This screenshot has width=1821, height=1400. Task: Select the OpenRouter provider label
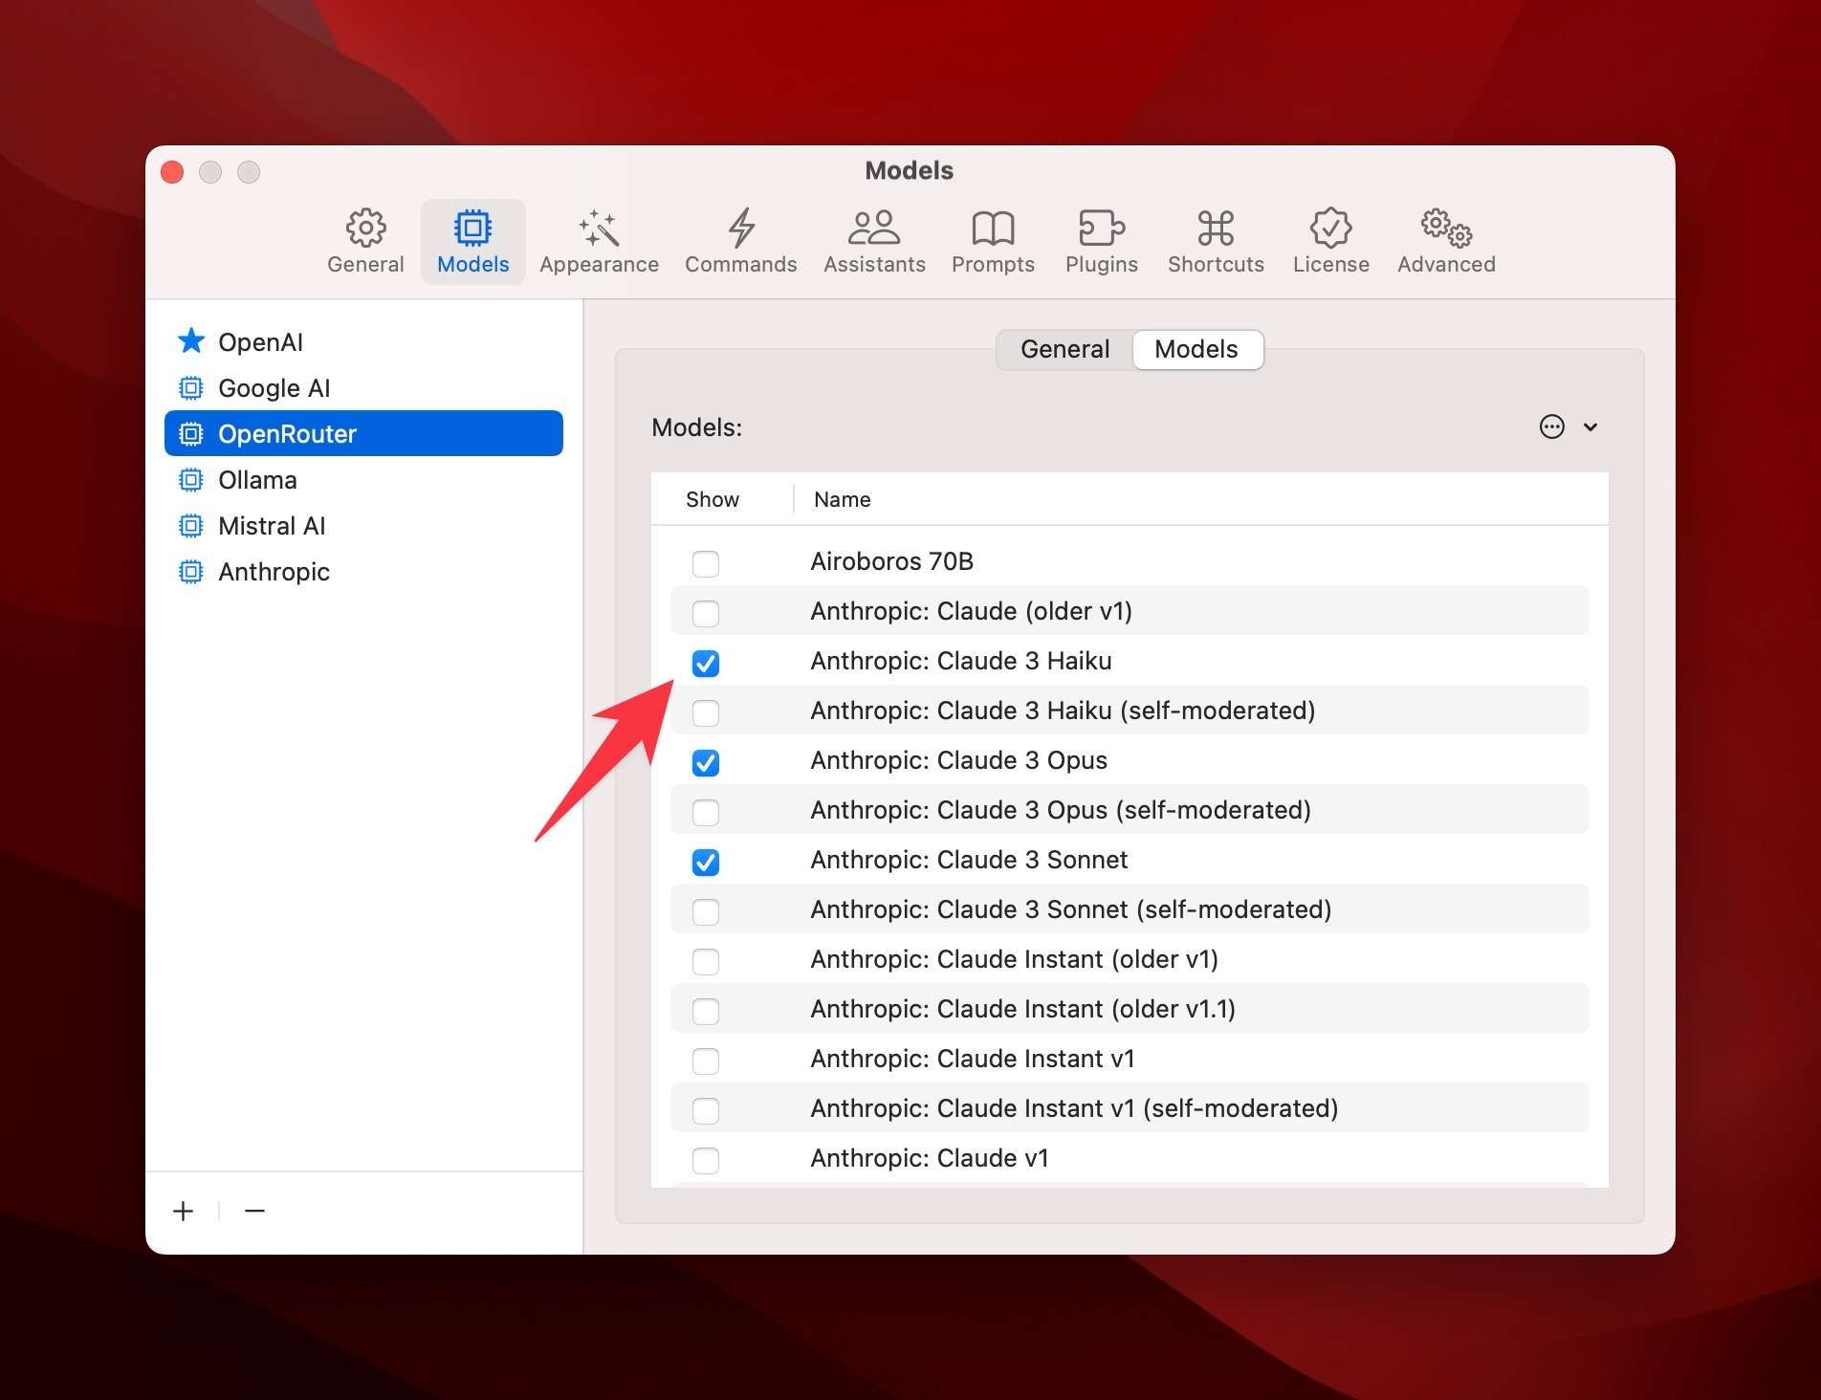point(287,433)
